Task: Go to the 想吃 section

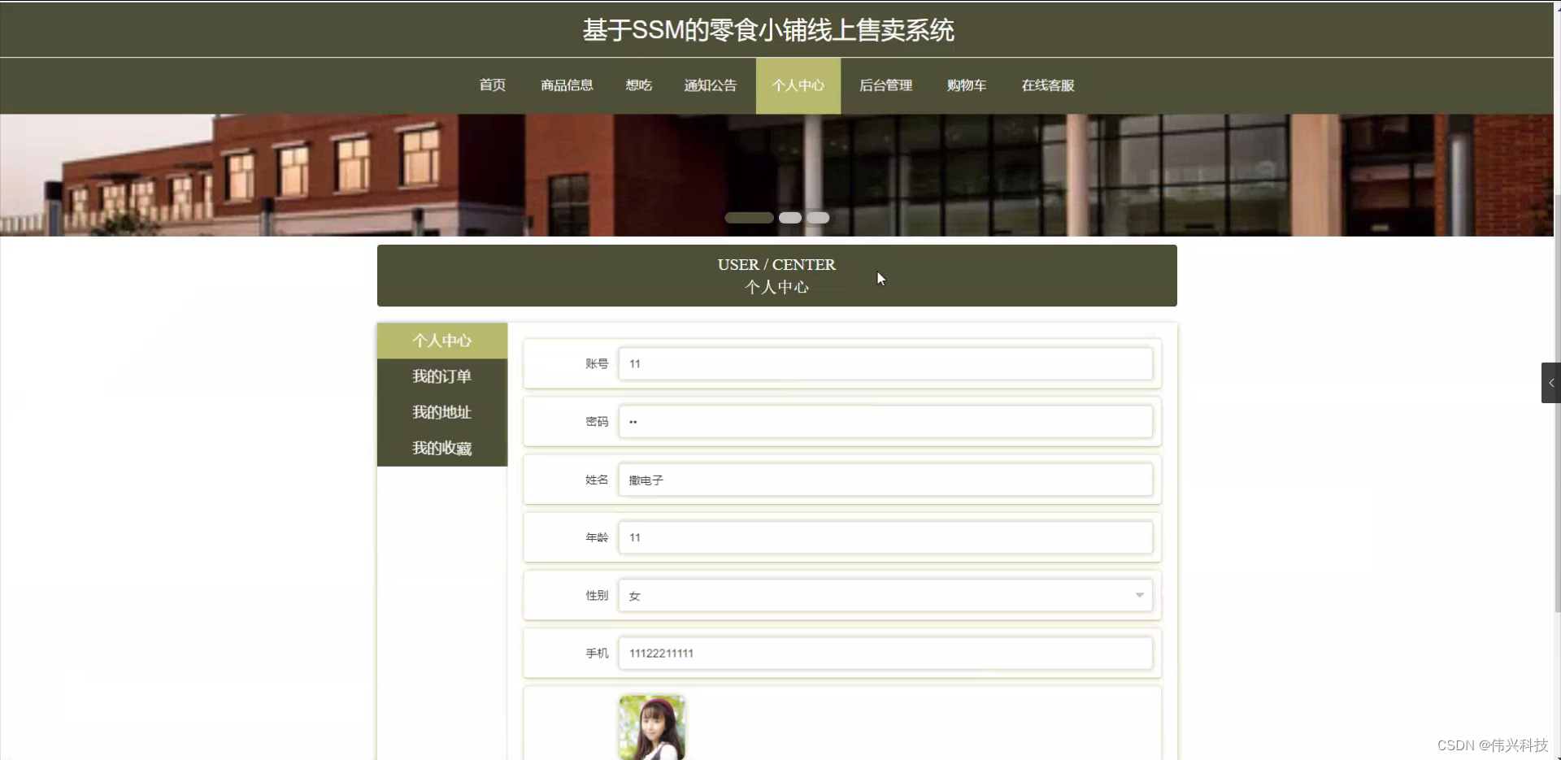Action: click(638, 85)
